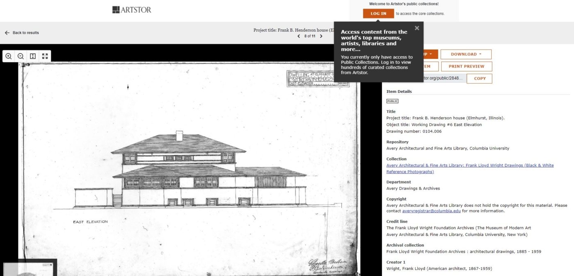Click the zoom in magnifier icon
Viewport: 574px width, 276px height.
point(8,56)
